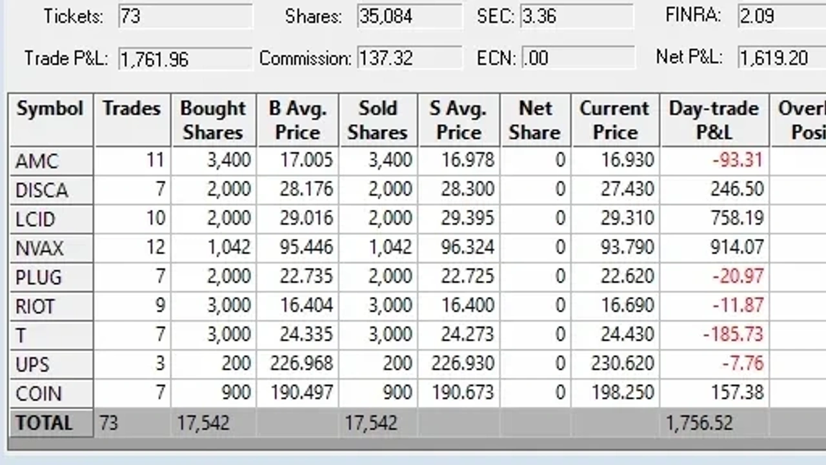The height and width of the screenshot is (465, 826).
Task: Click the Commission value field
Action: point(409,58)
